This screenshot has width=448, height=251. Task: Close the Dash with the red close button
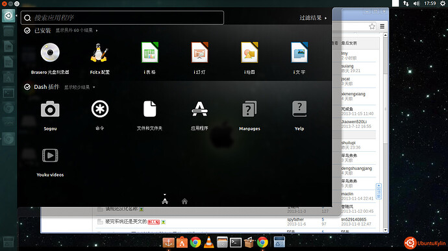point(4,4)
